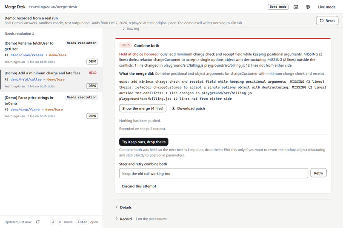Click the DEMO badge on pull request #1
The height and width of the screenshot is (228, 343).
[x=92, y=62]
